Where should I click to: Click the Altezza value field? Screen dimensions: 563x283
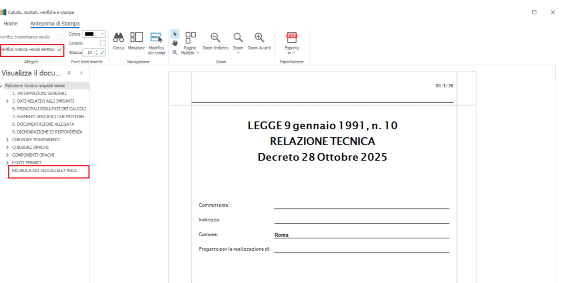[89, 52]
